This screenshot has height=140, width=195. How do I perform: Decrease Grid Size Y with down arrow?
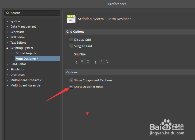click(x=107, y=62)
